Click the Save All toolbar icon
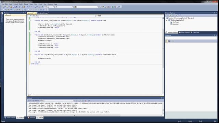Viewport: 219px width, 123px height. tap(16, 7)
